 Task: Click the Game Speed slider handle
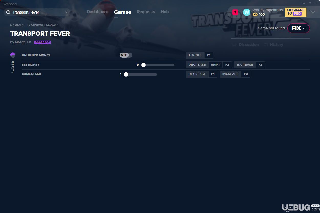[126, 74]
